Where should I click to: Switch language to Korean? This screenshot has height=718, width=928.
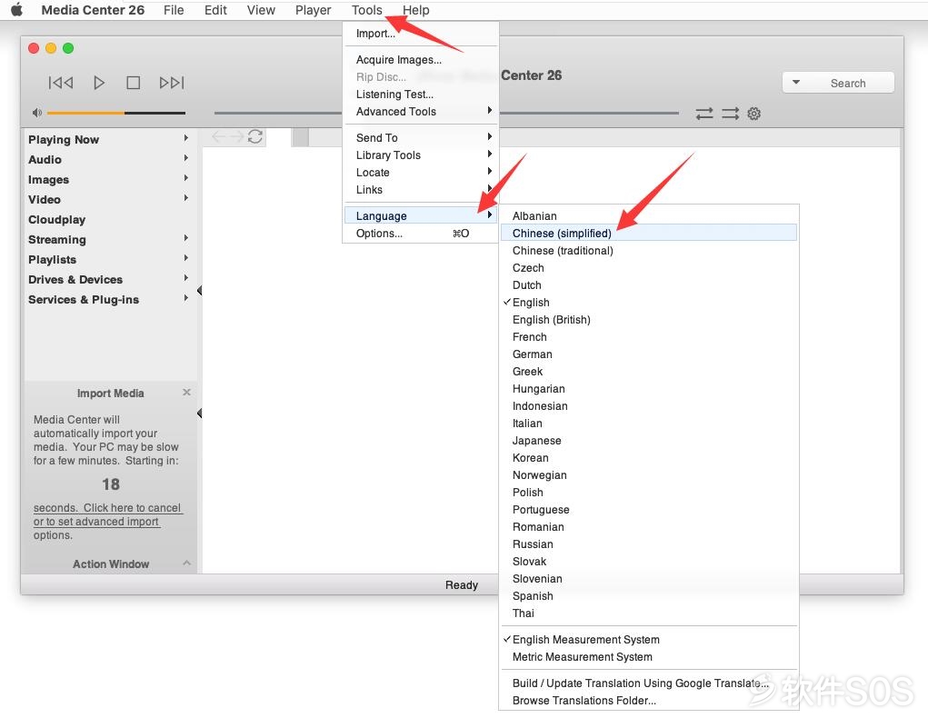pyautogui.click(x=649, y=457)
